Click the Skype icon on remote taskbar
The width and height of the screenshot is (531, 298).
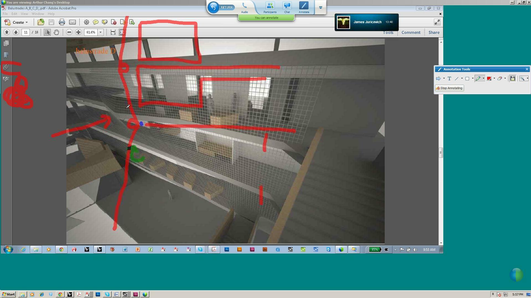200,250
